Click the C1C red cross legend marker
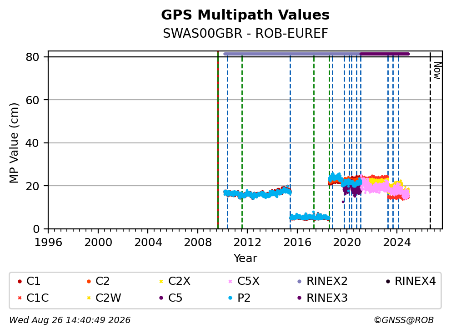The width and height of the screenshot is (451, 334). pos(20,298)
